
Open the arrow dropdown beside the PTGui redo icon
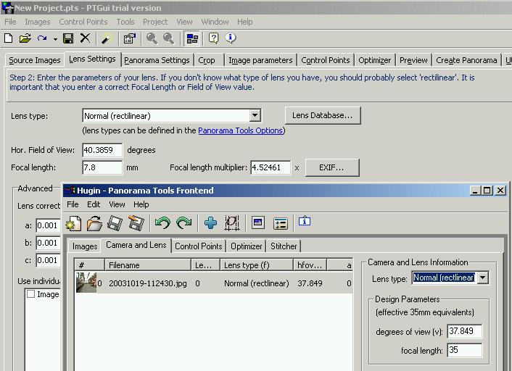pyautogui.click(x=55, y=38)
